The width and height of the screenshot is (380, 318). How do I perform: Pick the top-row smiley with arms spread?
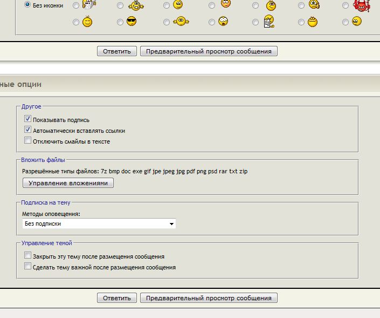coord(136,5)
